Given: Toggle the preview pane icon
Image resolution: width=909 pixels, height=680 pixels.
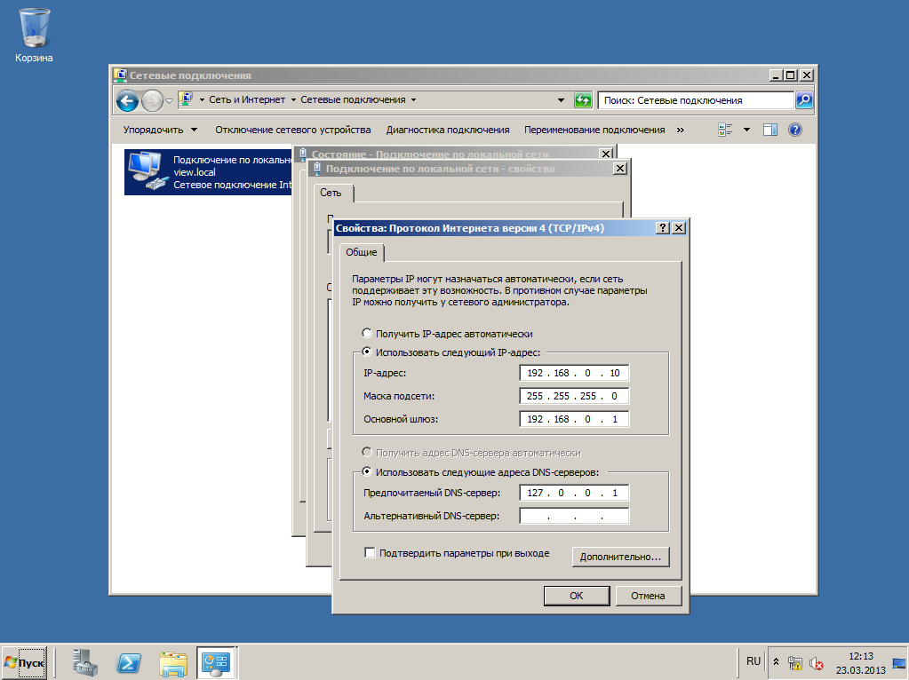Looking at the screenshot, I should (x=770, y=130).
